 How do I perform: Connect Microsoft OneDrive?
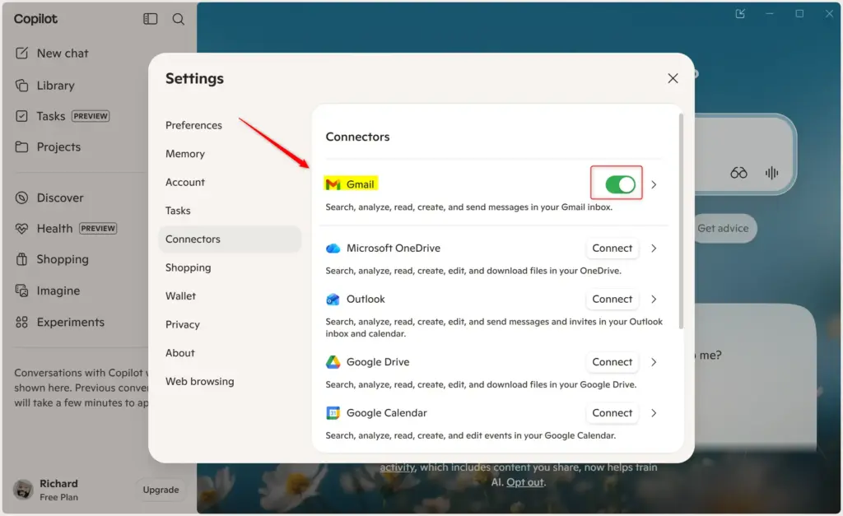coord(612,249)
